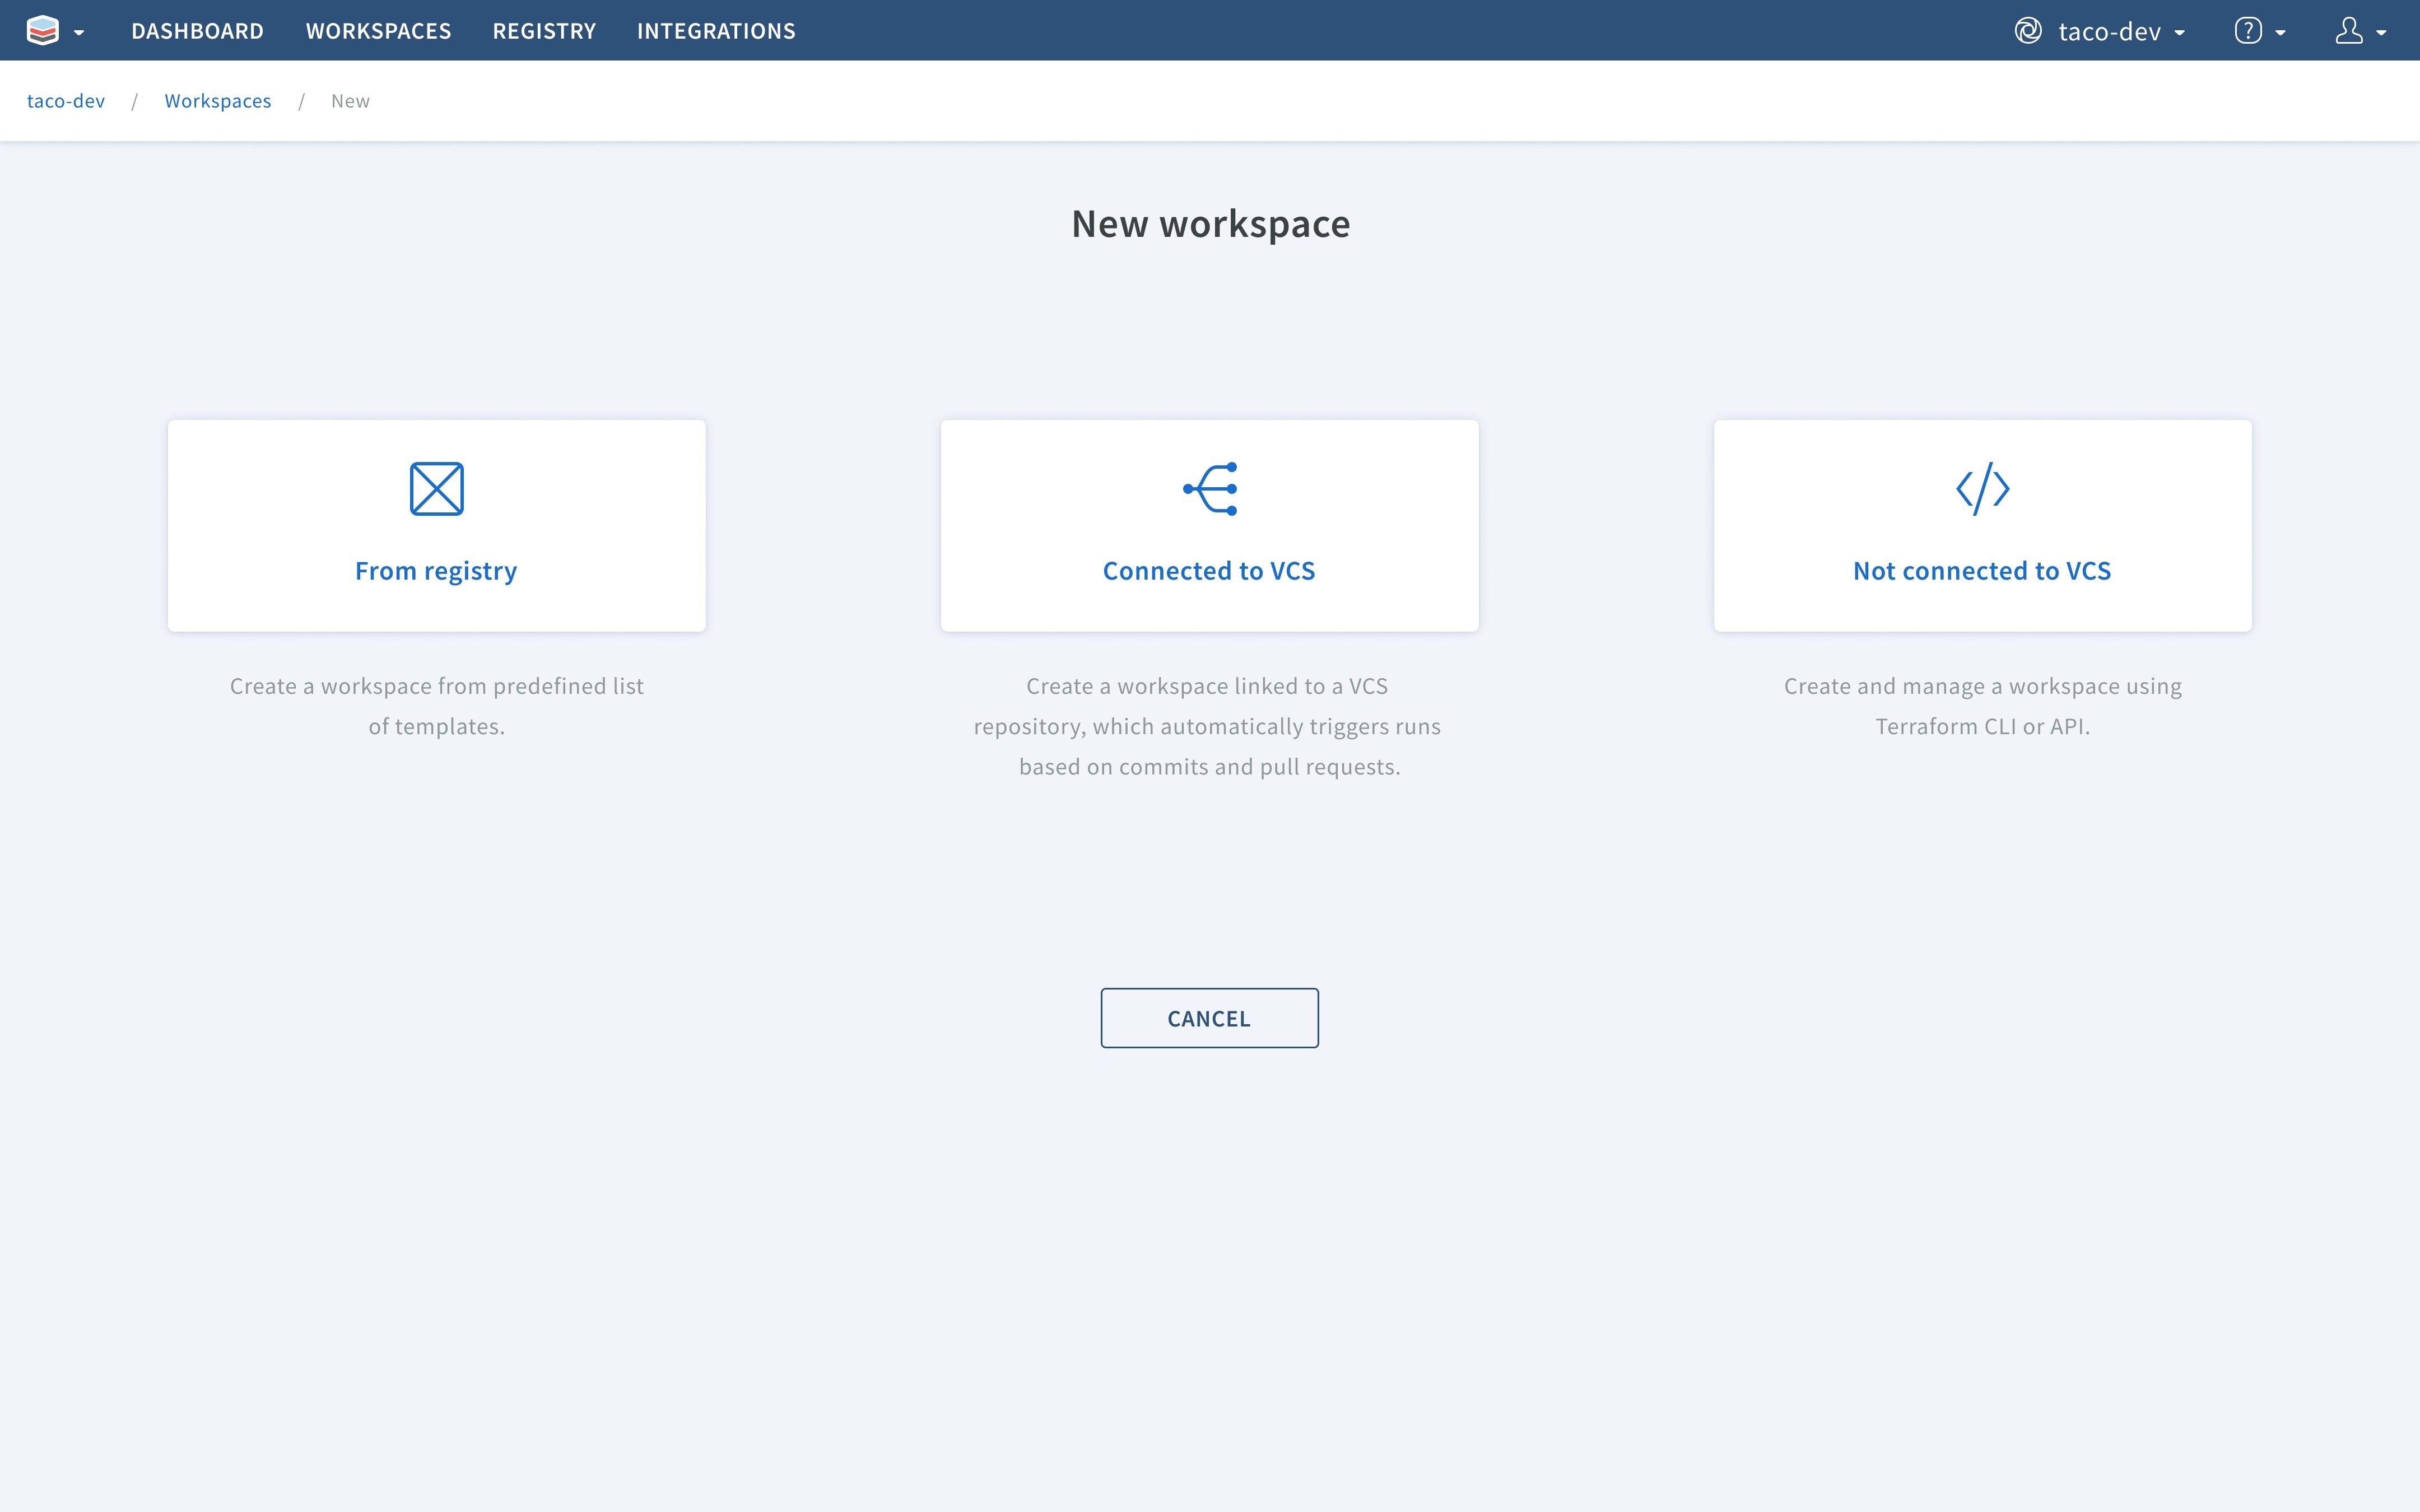Open the help question mark icon
This screenshot has width=2420, height=1512.
pyautogui.click(x=2247, y=31)
